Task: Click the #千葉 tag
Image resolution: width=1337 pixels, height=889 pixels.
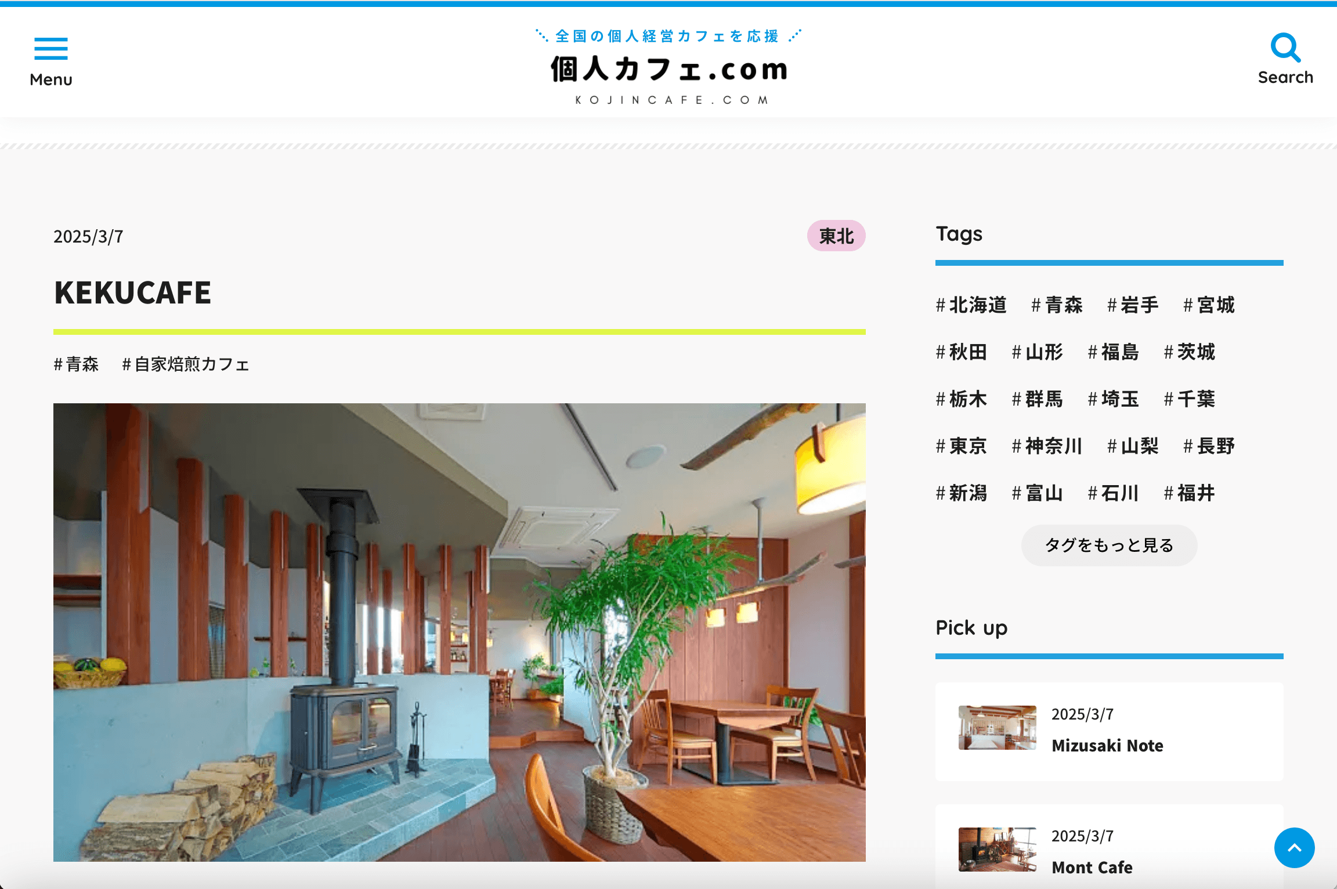Action: coord(1189,399)
